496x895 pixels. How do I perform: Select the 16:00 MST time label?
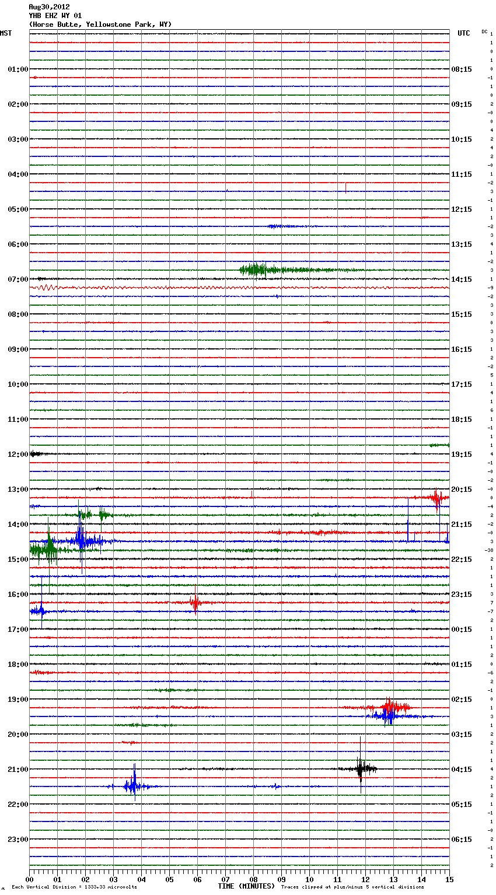tap(18, 595)
